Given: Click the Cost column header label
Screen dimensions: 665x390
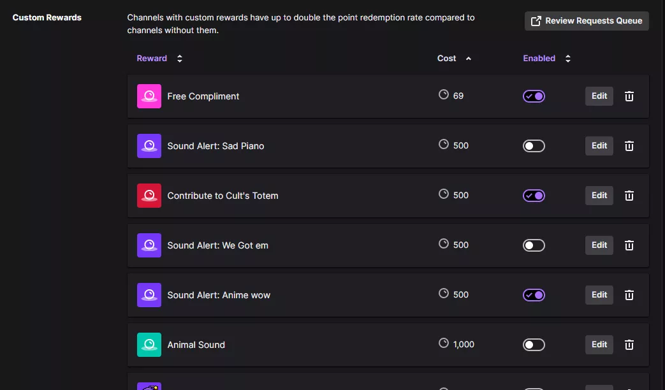Looking at the screenshot, I should click(446, 59).
